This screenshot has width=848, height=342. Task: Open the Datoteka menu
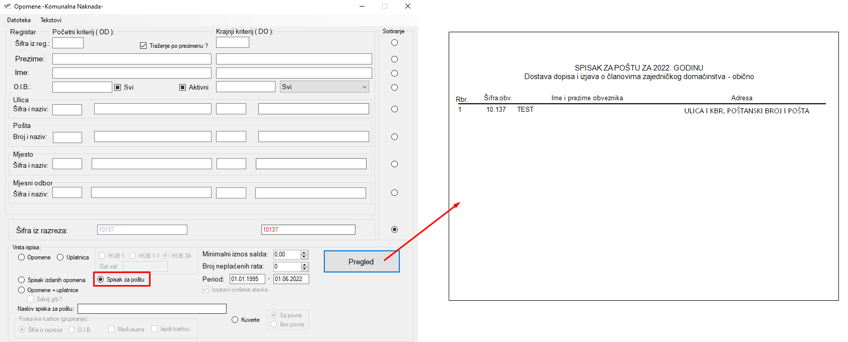(19, 20)
